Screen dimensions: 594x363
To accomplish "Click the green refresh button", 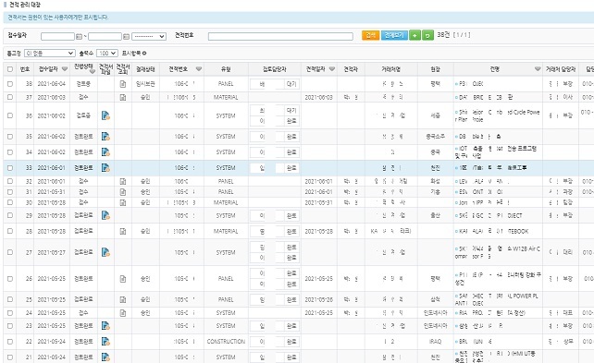I will click(x=427, y=35).
